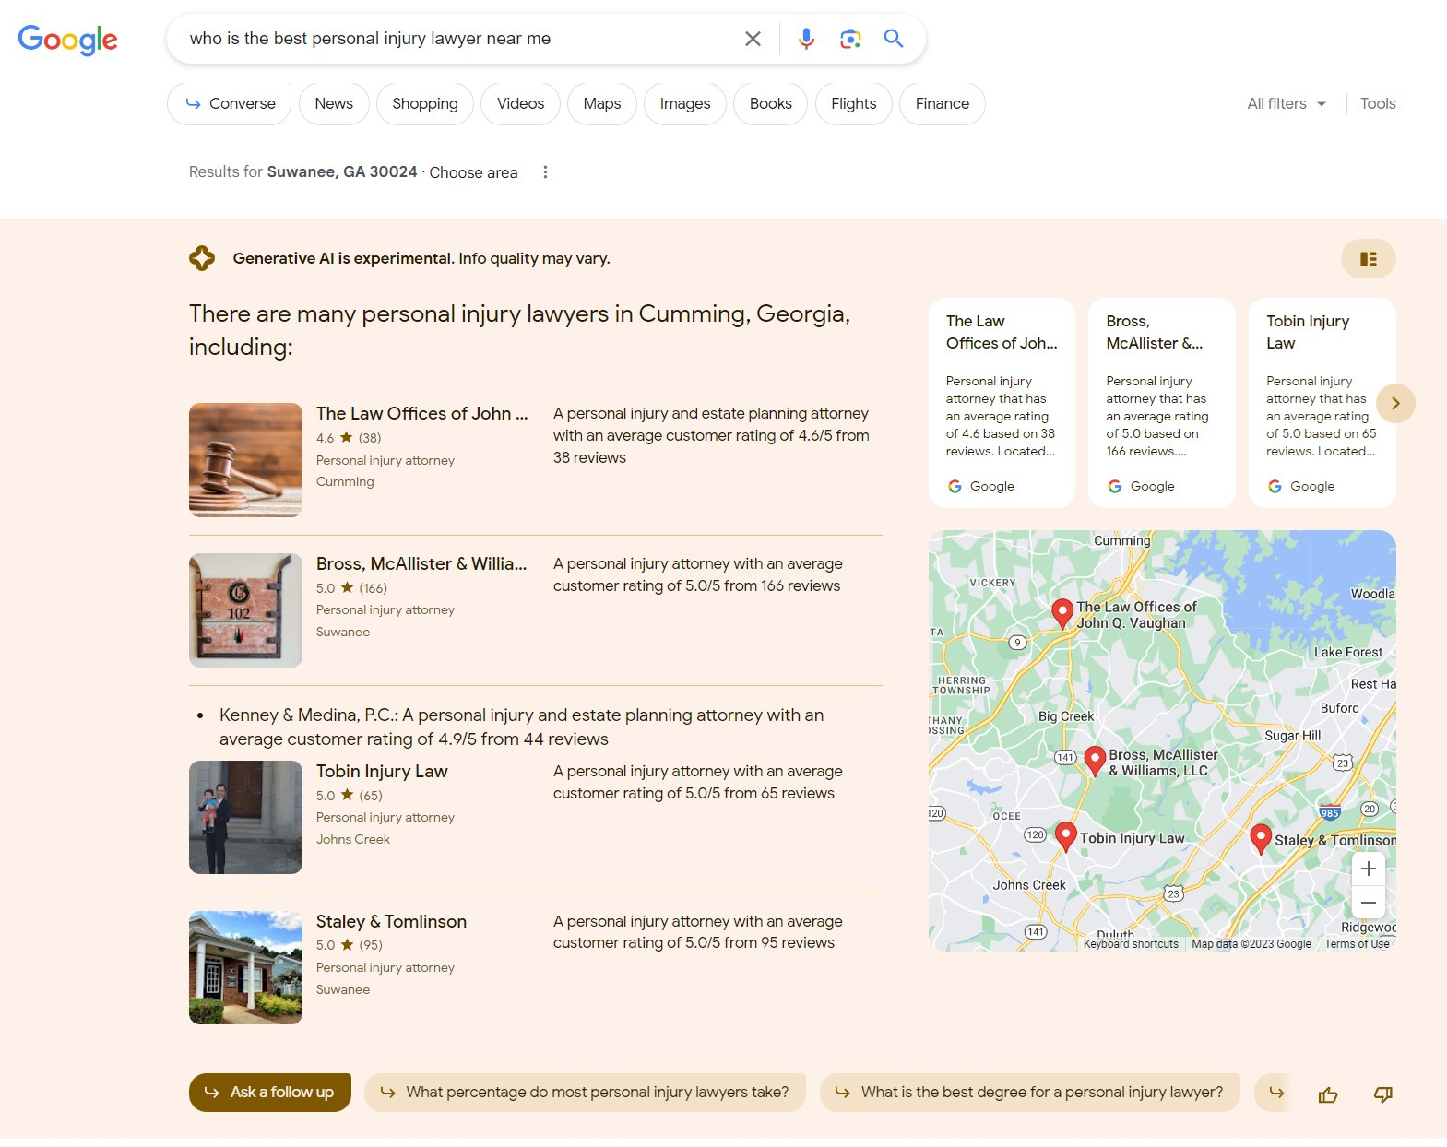Expand the All filters dropdown
Screen dimensions: 1447x1147
[x=1286, y=103]
